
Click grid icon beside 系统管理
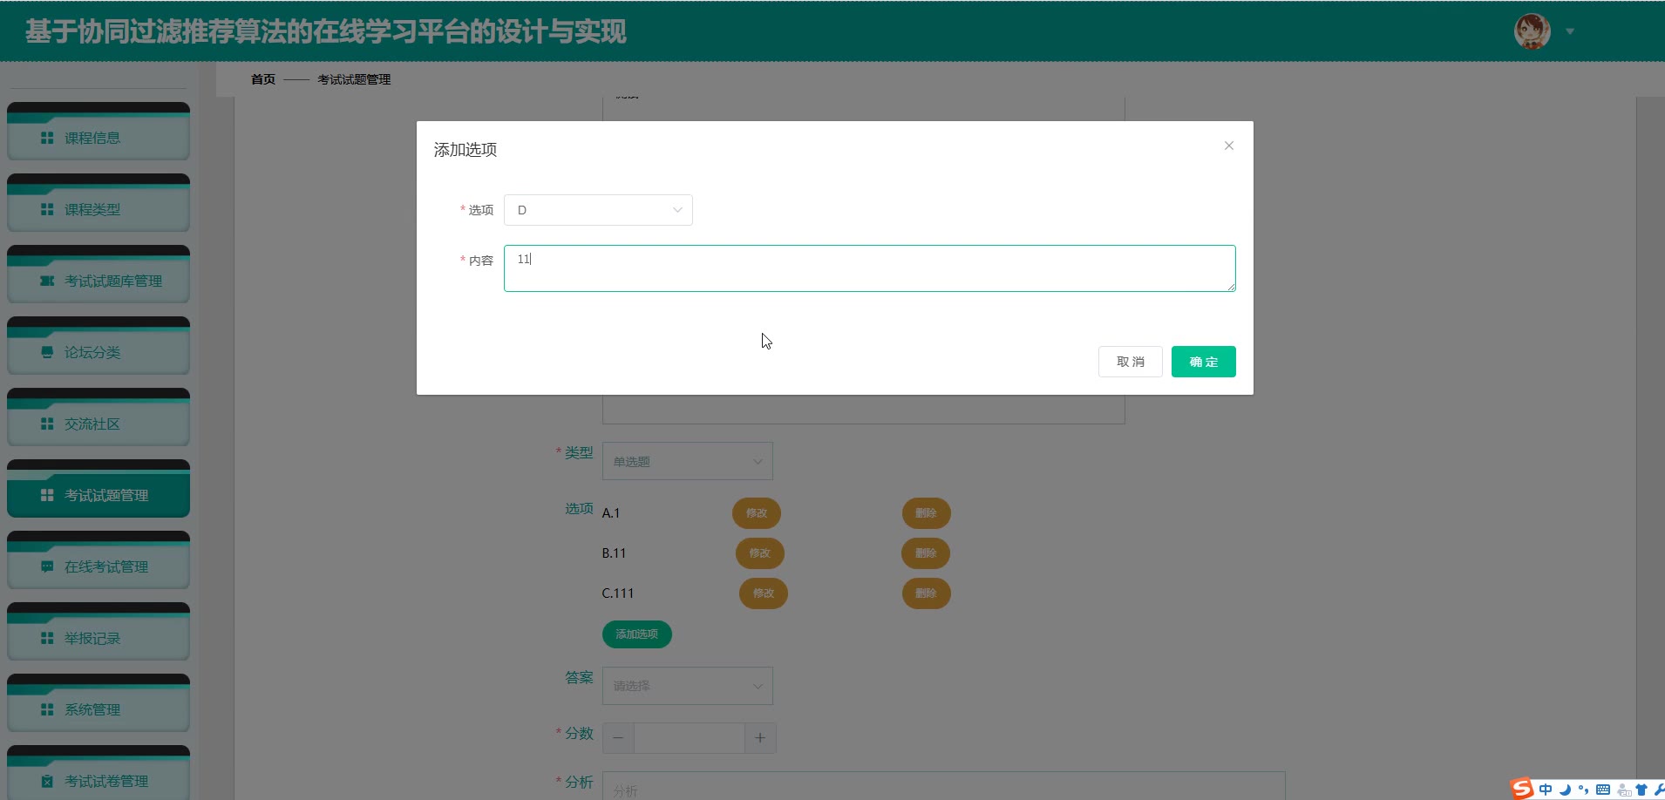[x=47, y=709]
